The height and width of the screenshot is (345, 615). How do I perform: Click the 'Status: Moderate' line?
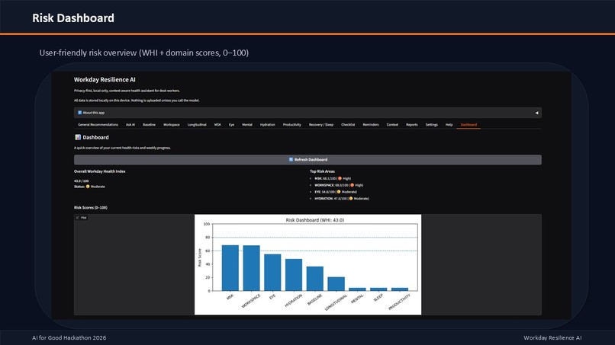click(x=89, y=187)
